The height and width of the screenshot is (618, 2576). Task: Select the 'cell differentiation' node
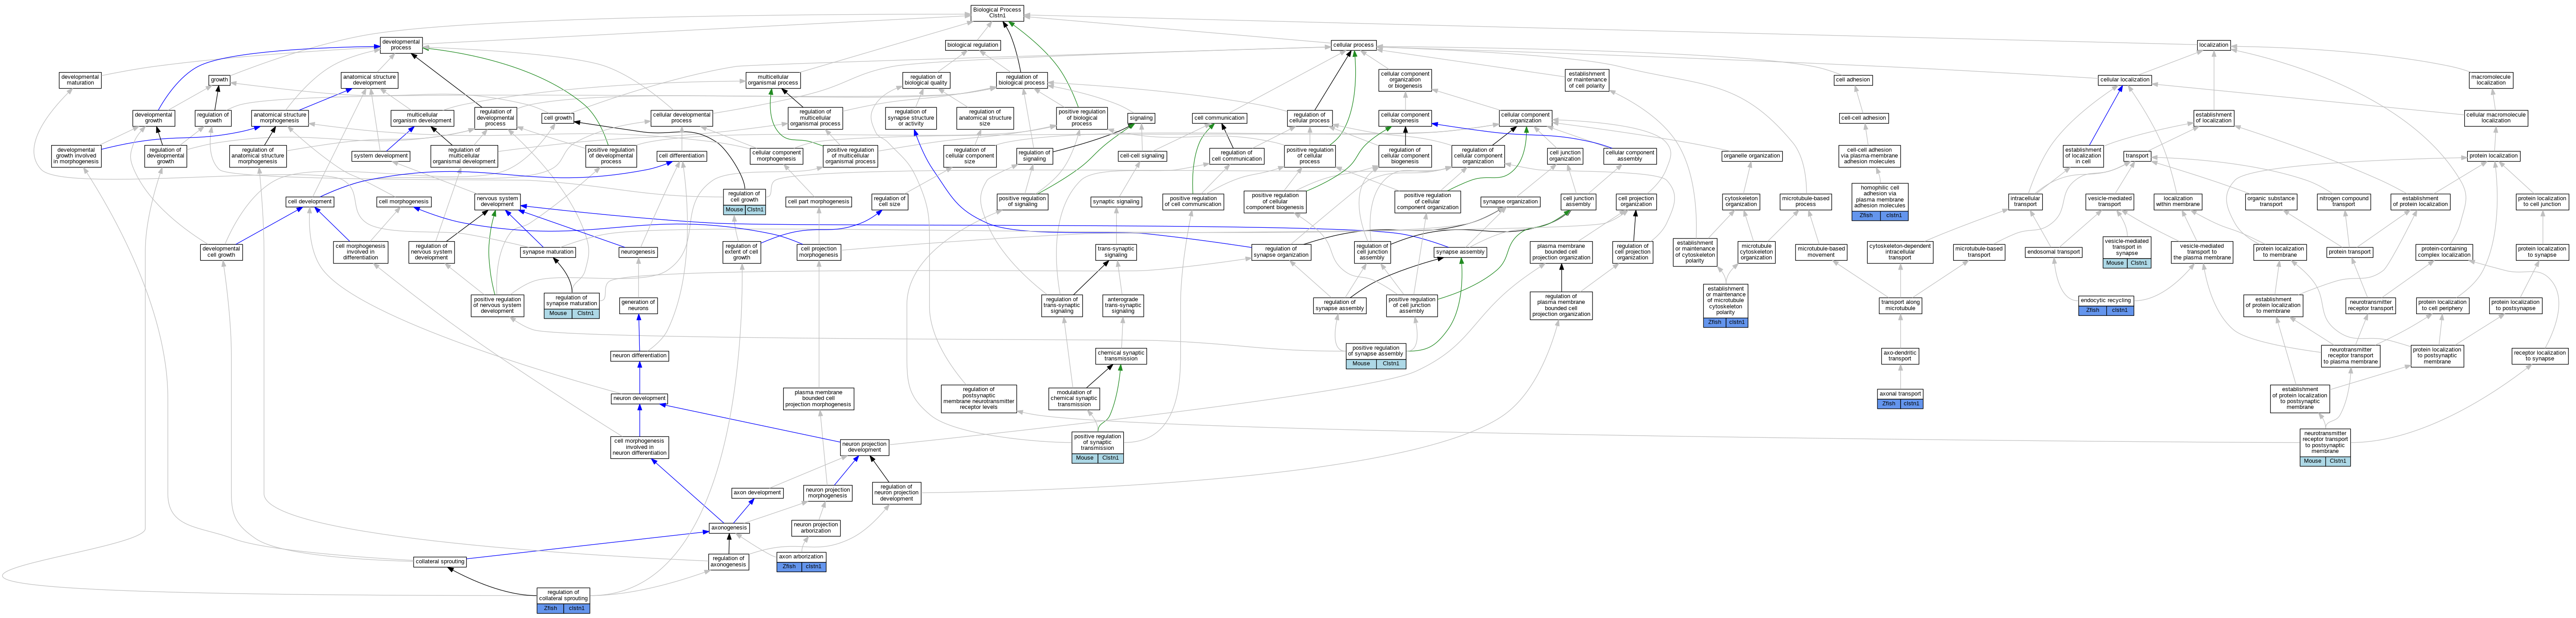[x=682, y=156]
